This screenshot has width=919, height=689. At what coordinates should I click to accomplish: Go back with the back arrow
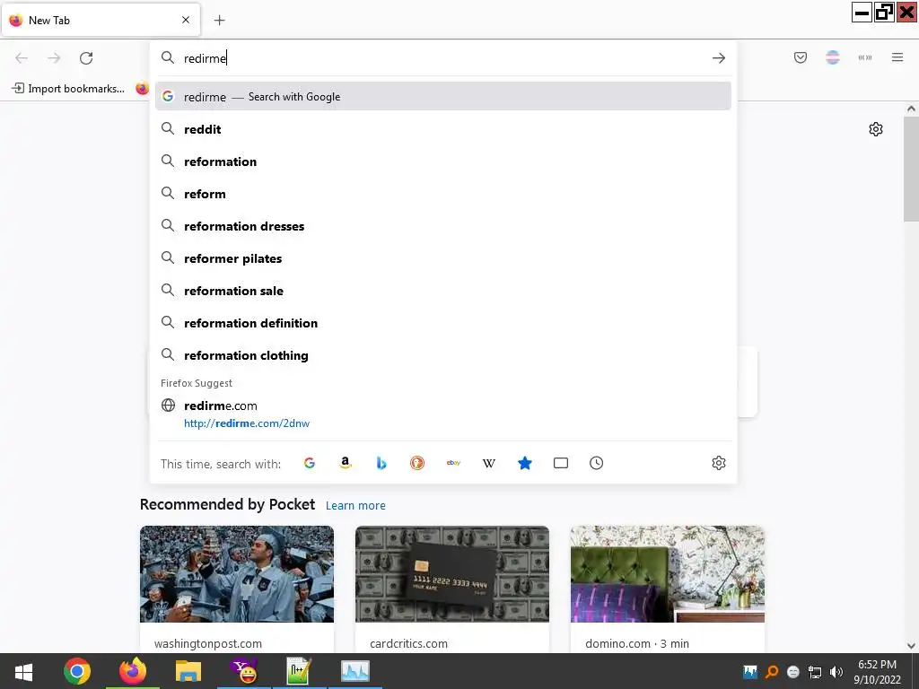[x=22, y=58]
